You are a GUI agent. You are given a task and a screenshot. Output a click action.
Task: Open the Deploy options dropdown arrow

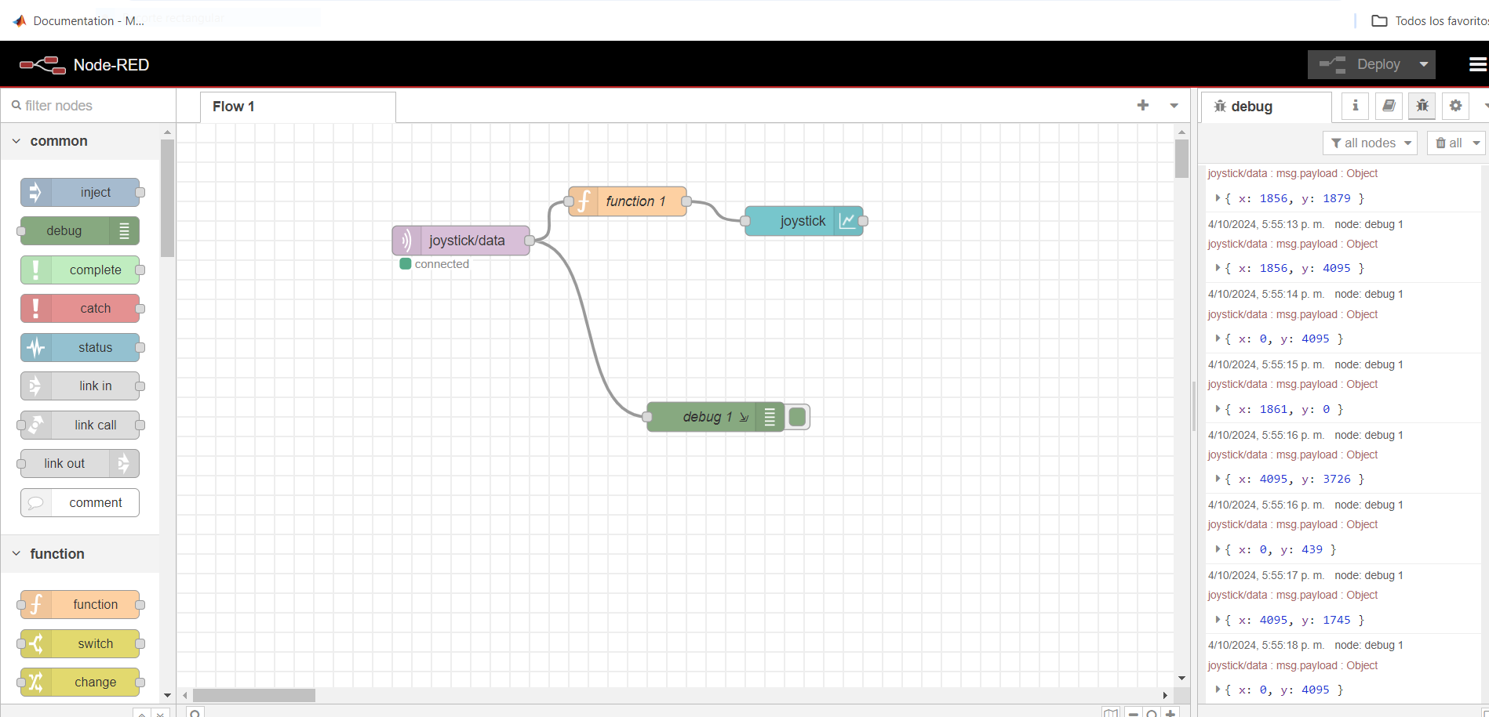pyautogui.click(x=1424, y=64)
